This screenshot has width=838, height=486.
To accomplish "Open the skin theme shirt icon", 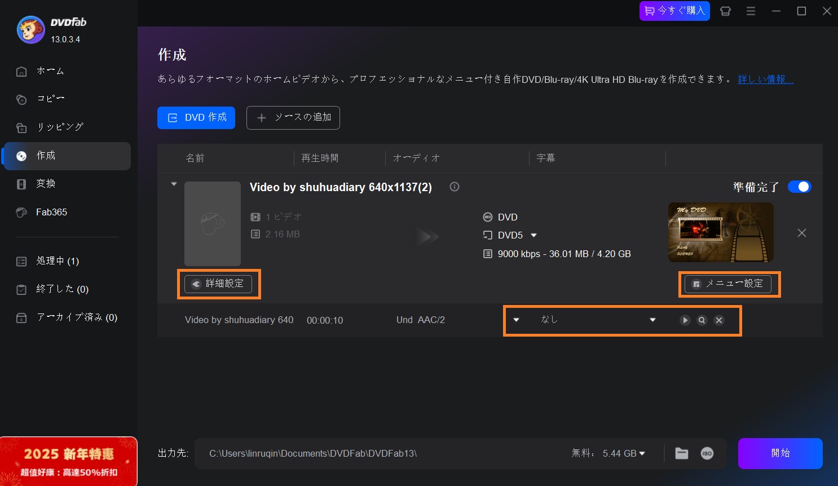I will click(x=725, y=11).
